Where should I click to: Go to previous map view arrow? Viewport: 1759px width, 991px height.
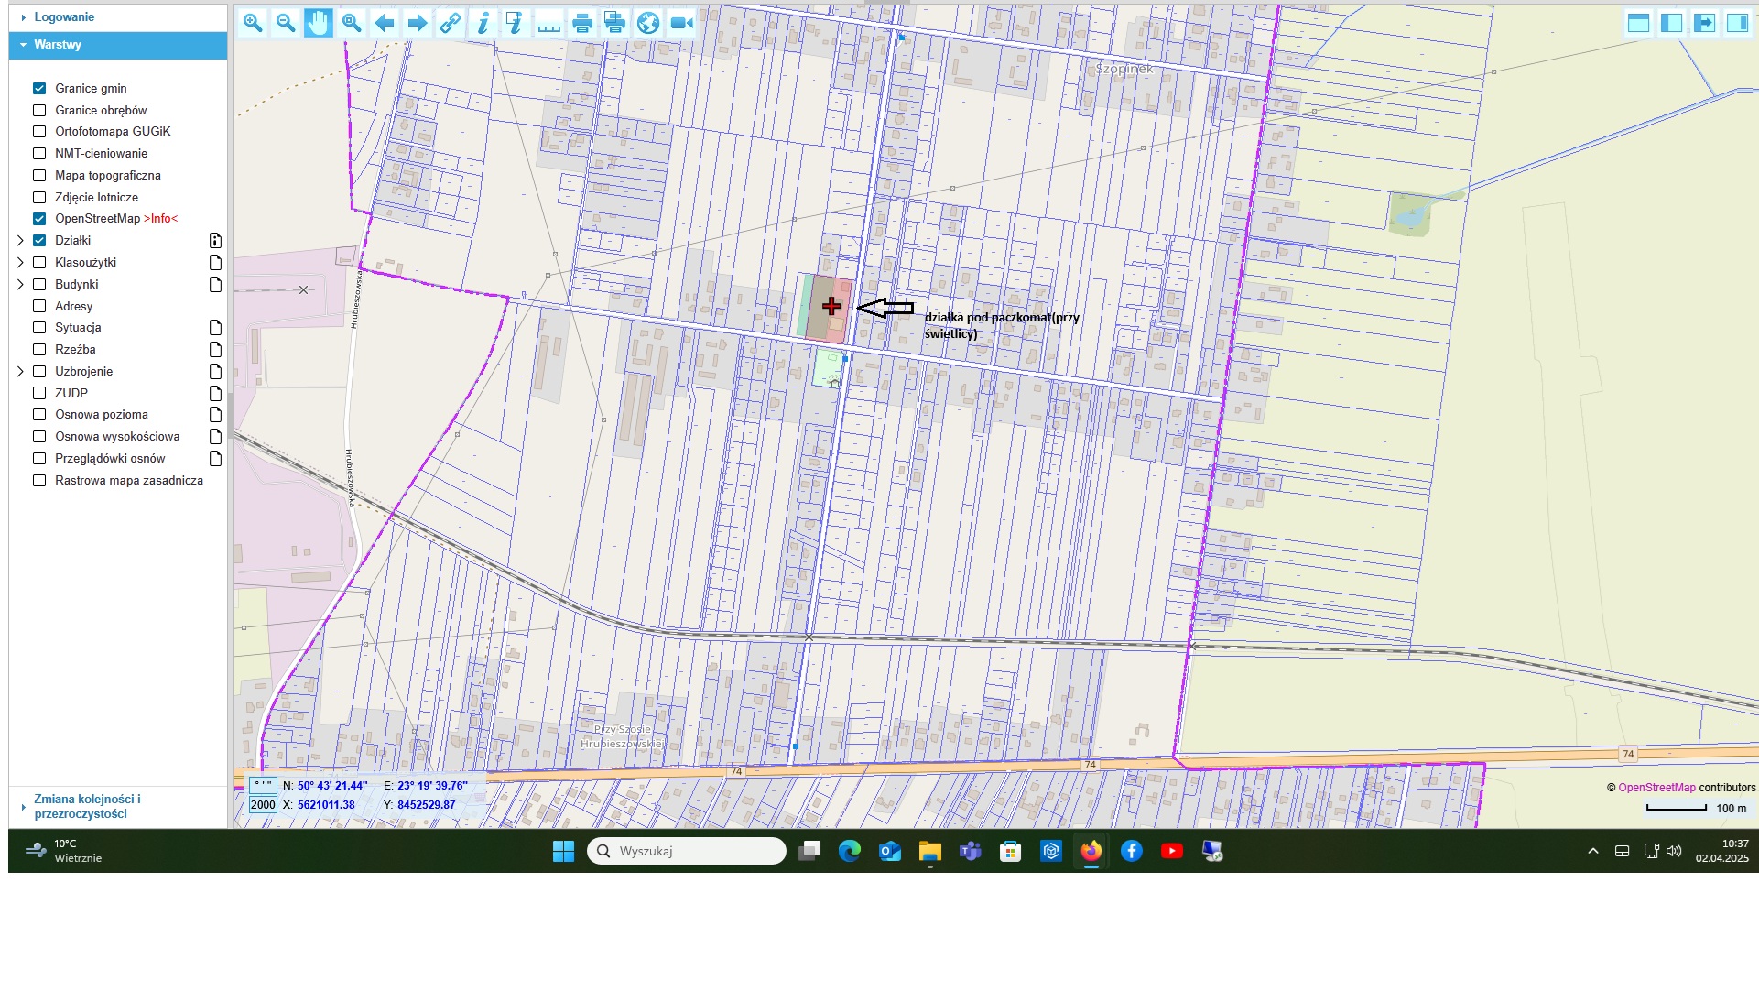coord(385,24)
